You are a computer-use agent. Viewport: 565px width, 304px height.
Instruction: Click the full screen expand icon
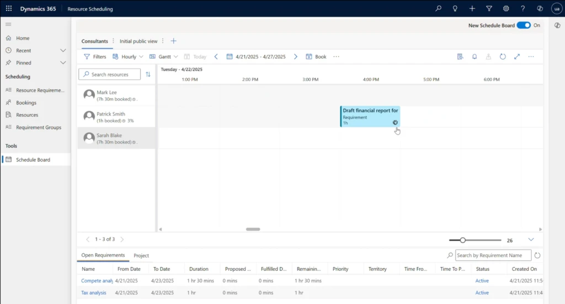click(517, 57)
